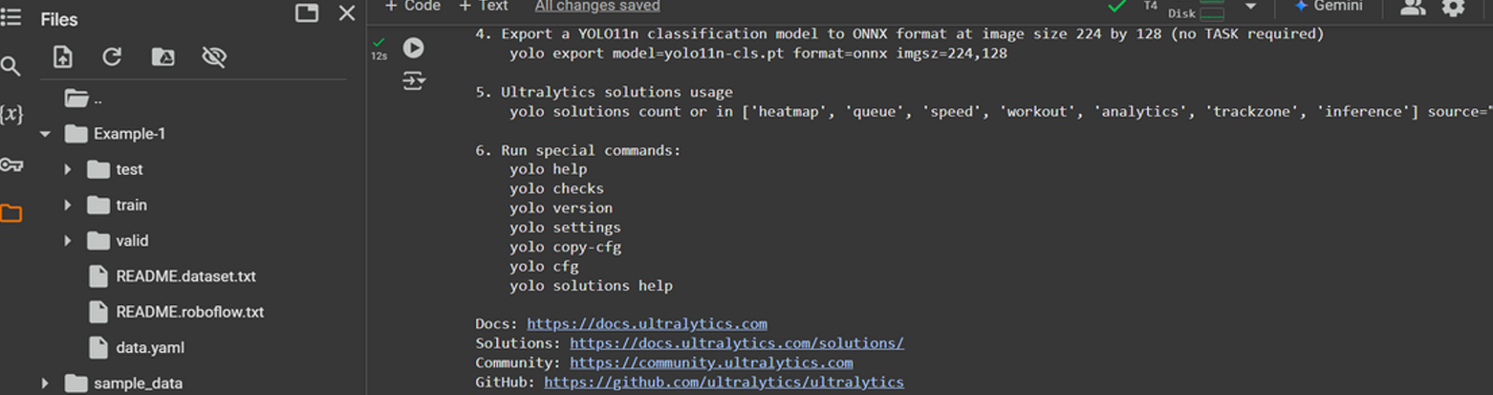Select the Files folder sidebar icon
Viewport: 1493px width, 395px height.
click(11, 213)
